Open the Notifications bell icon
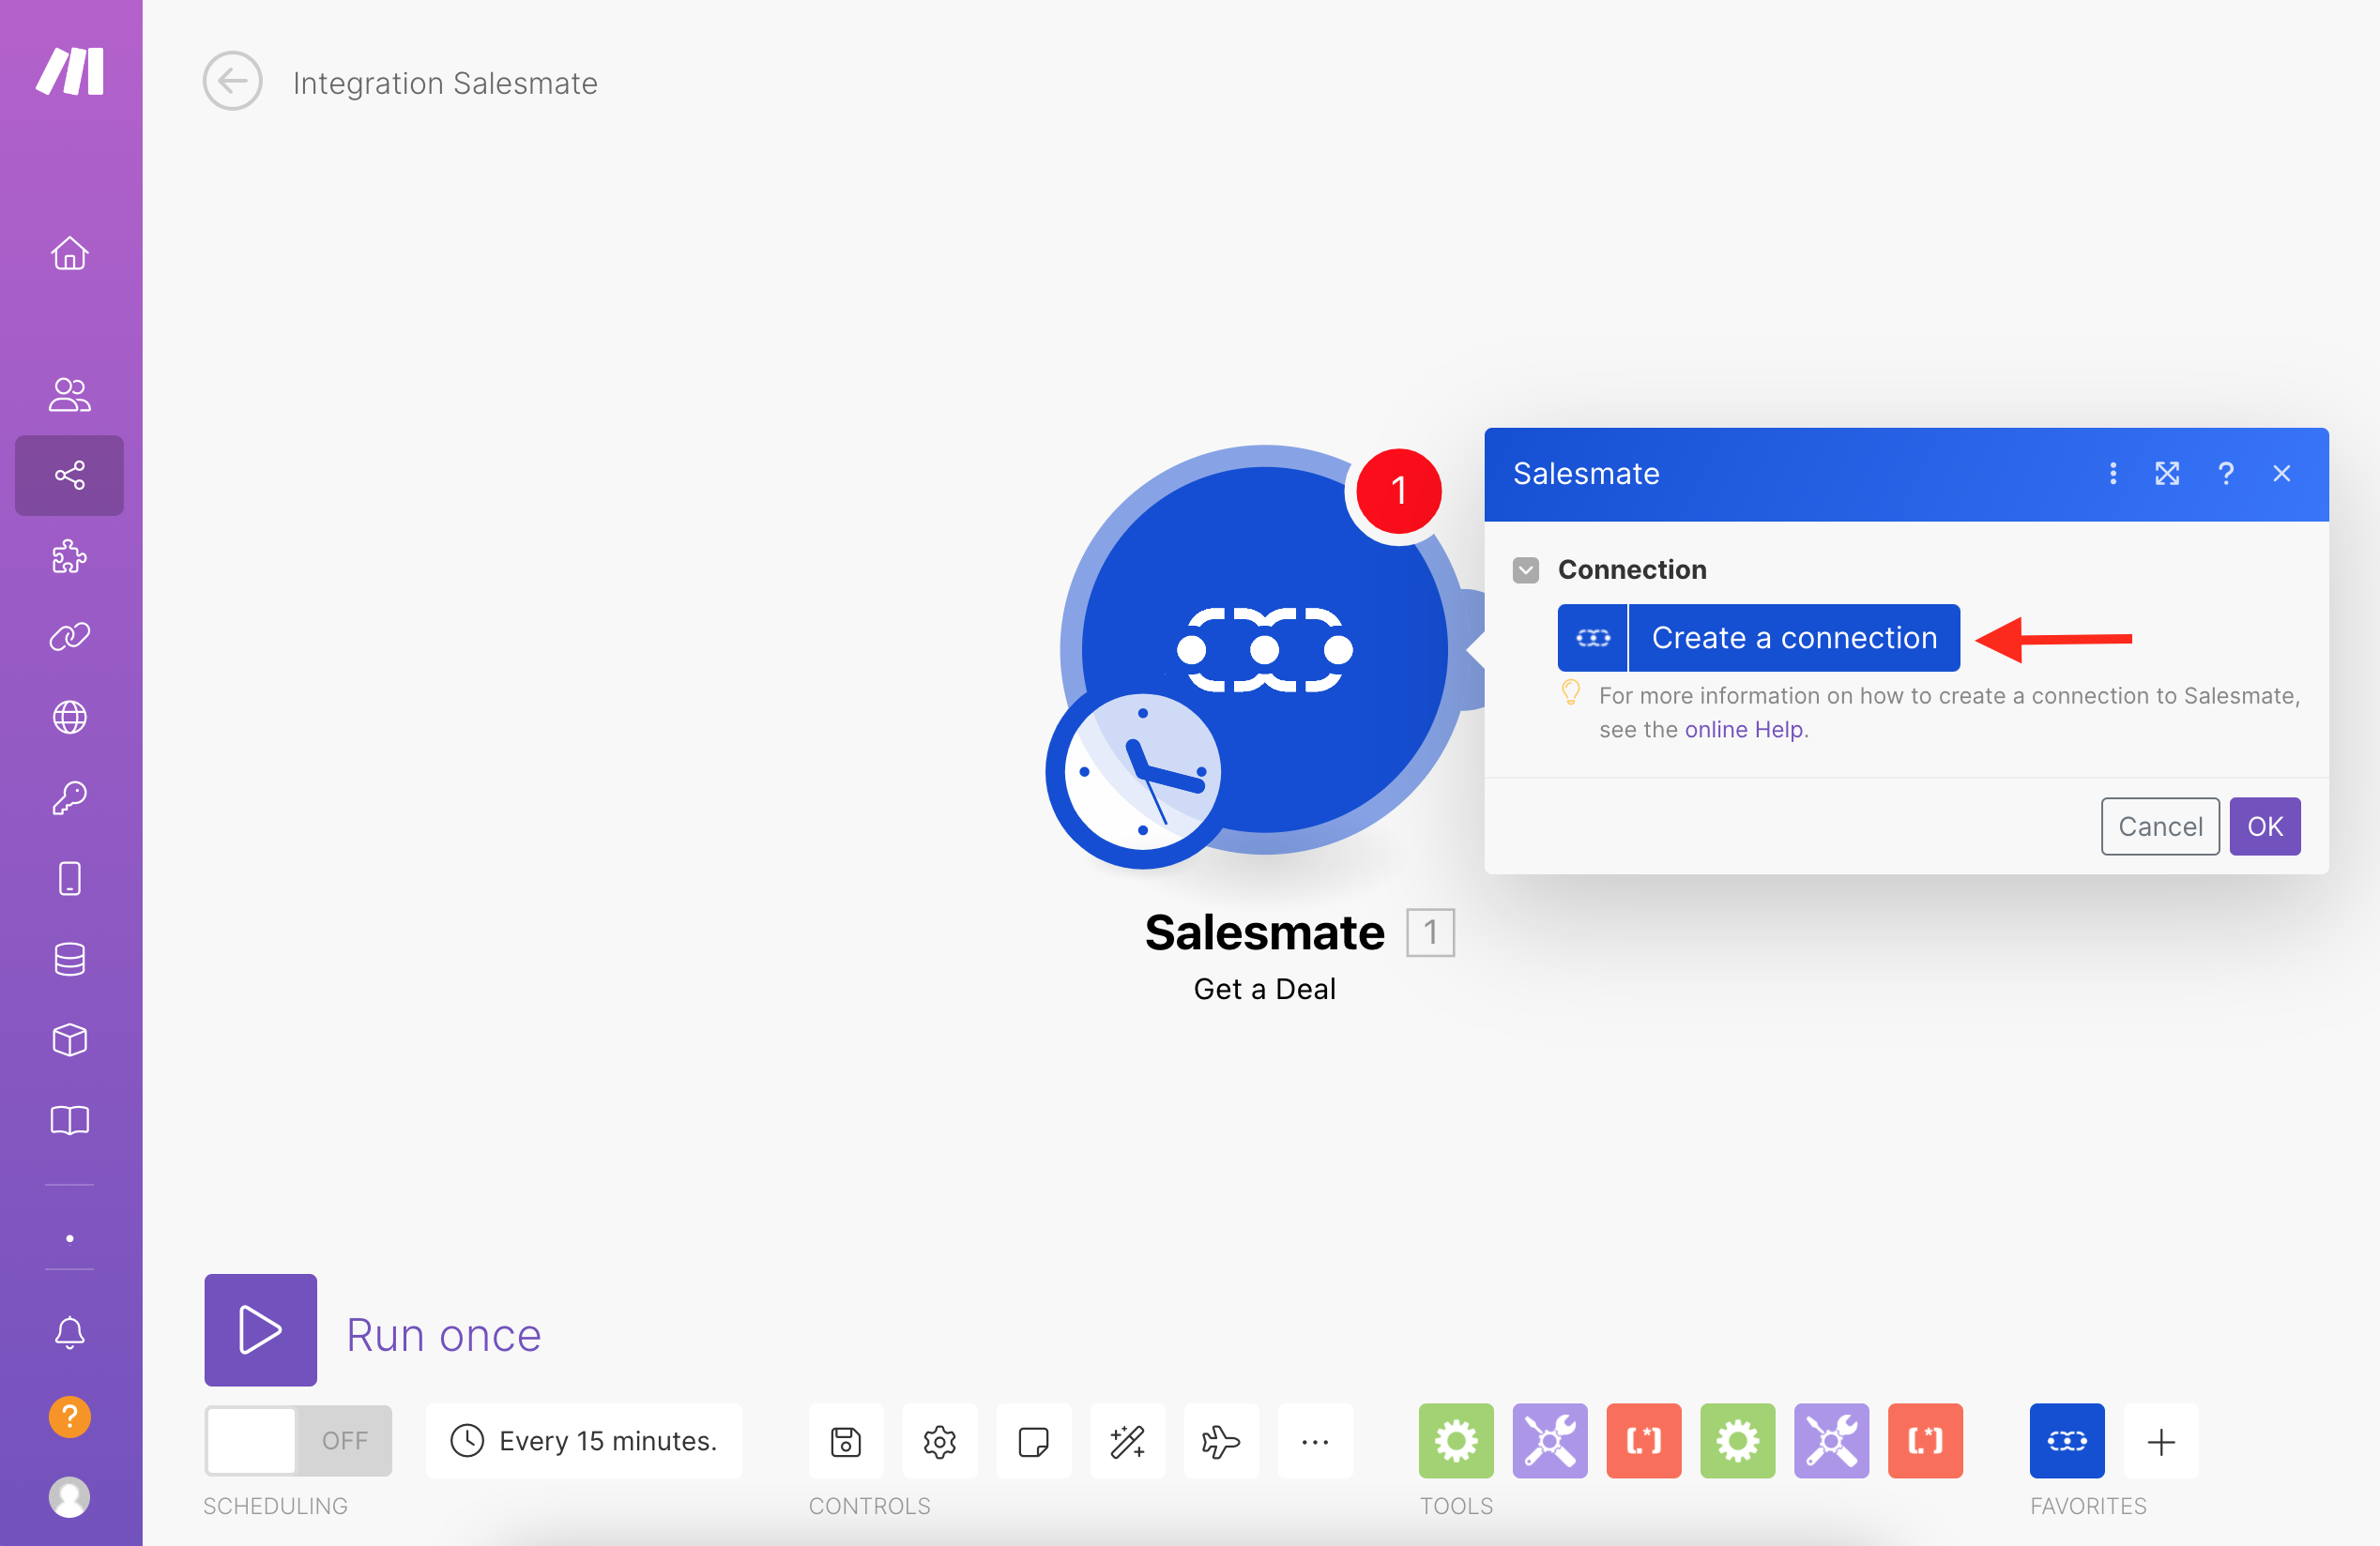 (70, 1332)
